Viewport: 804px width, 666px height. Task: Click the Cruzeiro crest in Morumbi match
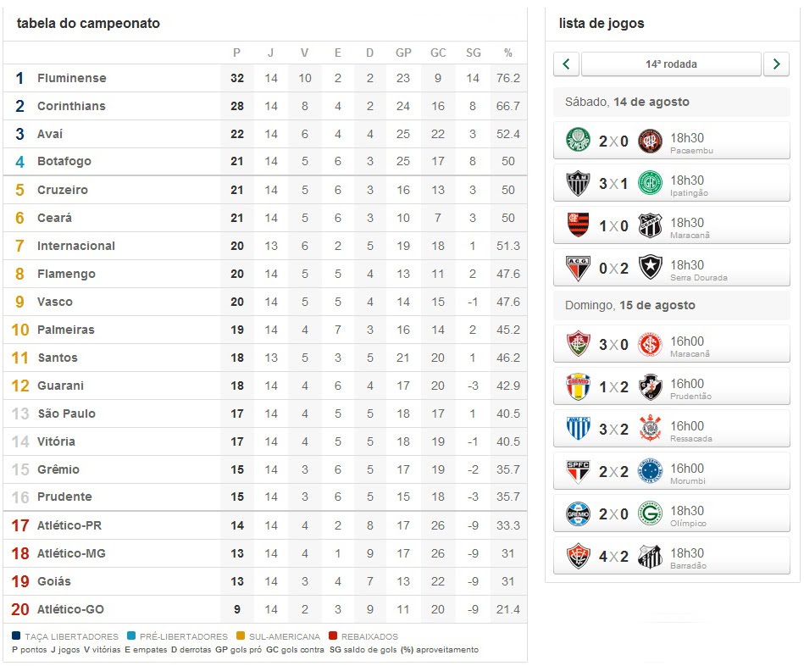(x=650, y=470)
